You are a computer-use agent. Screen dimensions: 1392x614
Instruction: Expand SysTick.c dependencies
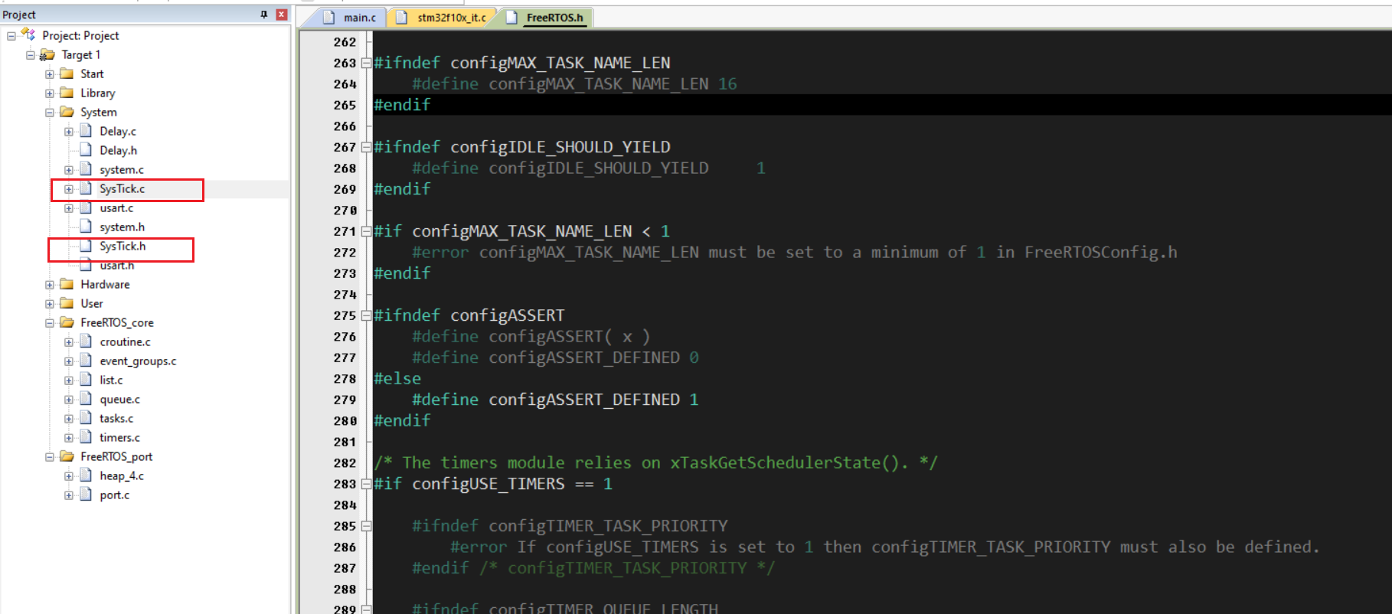pyautogui.click(x=69, y=189)
